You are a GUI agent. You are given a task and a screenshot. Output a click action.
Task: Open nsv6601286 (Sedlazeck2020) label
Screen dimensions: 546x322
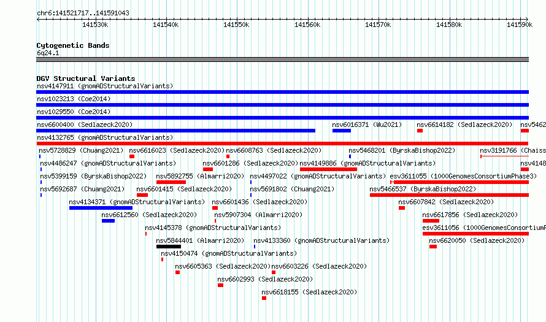250,163
